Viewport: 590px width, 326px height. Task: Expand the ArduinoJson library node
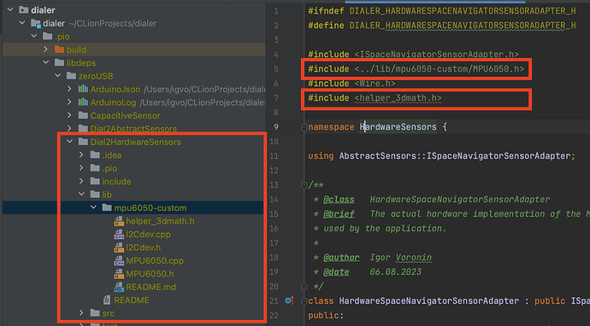tap(69, 89)
